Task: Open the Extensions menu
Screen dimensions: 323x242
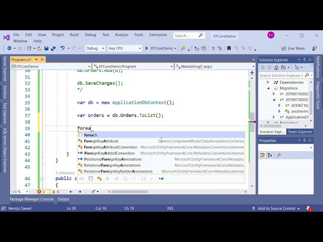Action: pos(158,35)
